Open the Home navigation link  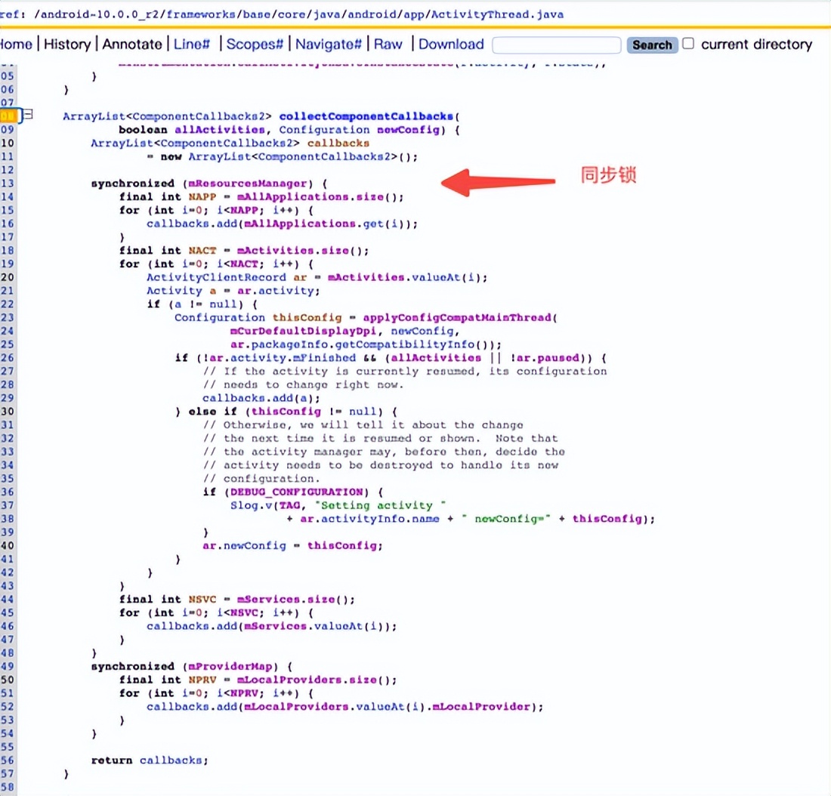click(14, 44)
